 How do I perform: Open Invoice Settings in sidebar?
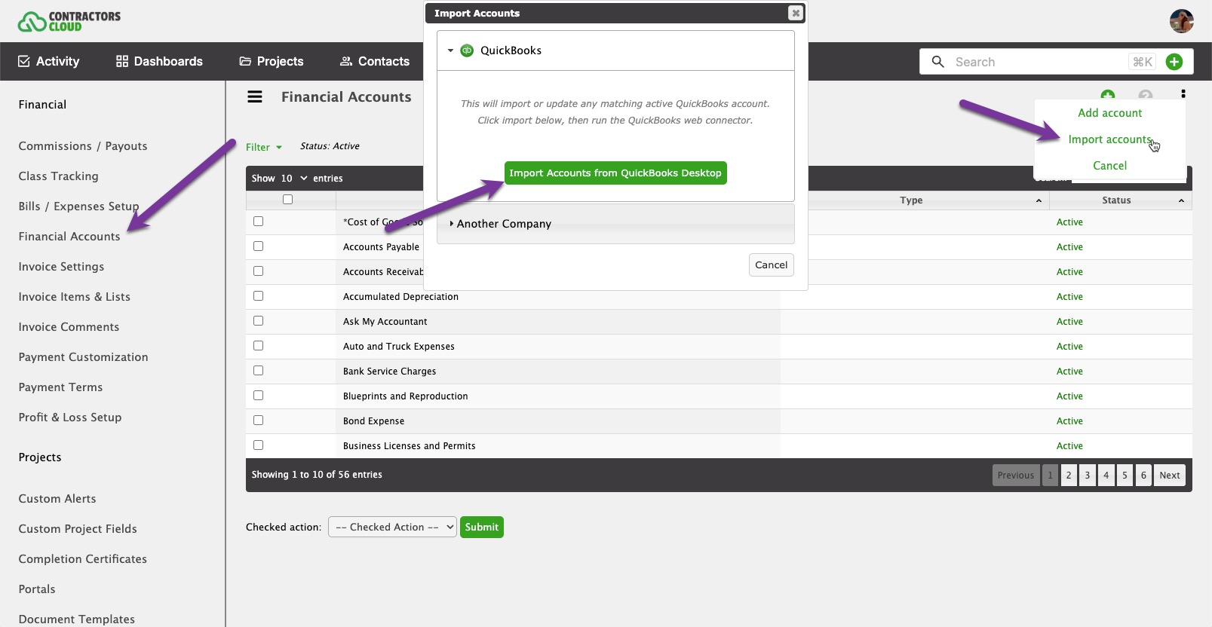(x=61, y=267)
